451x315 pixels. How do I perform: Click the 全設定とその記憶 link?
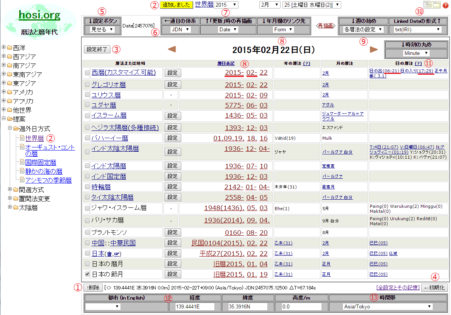(x=398, y=288)
